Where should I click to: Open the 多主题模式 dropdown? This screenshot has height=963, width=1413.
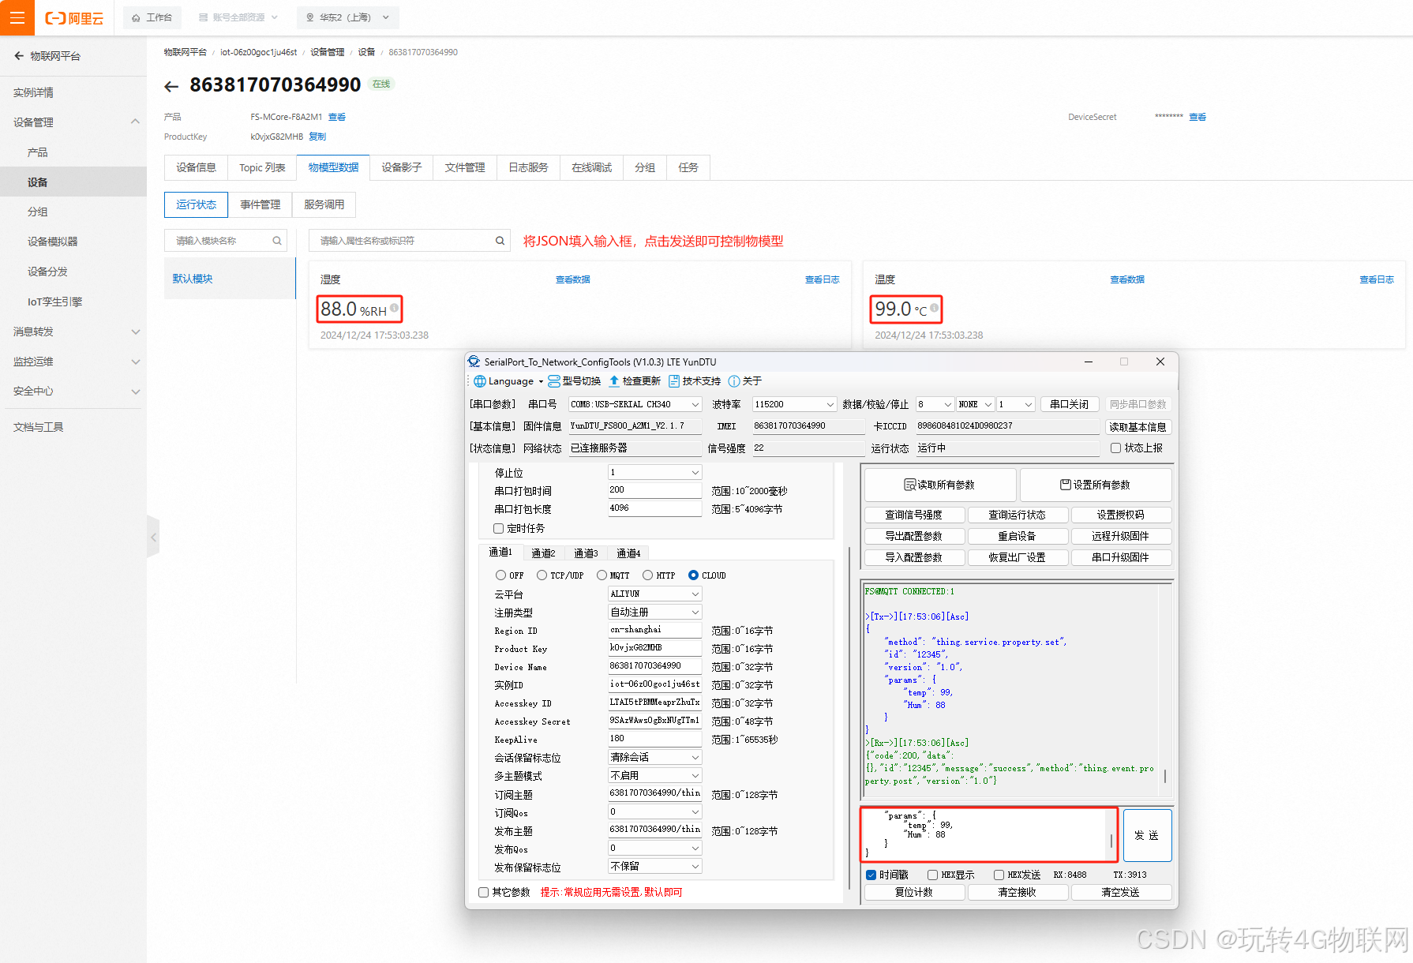(654, 775)
